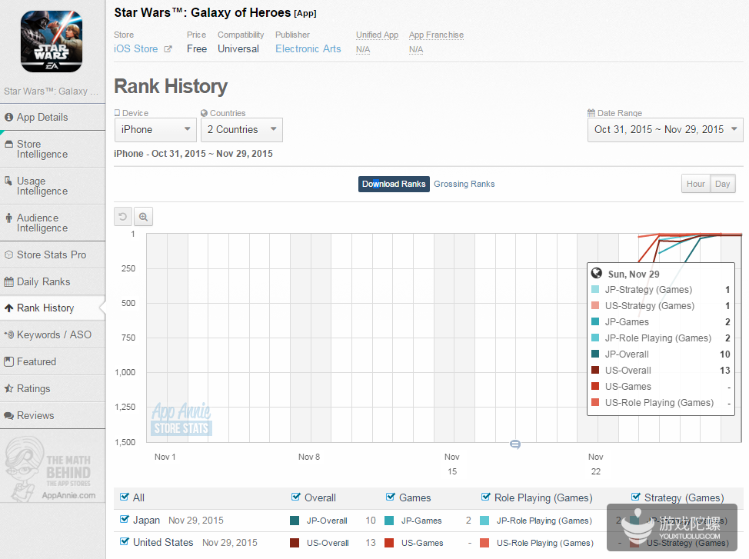Open the Ratings page
This screenshot has height=559, width=749.
point(52,388)
